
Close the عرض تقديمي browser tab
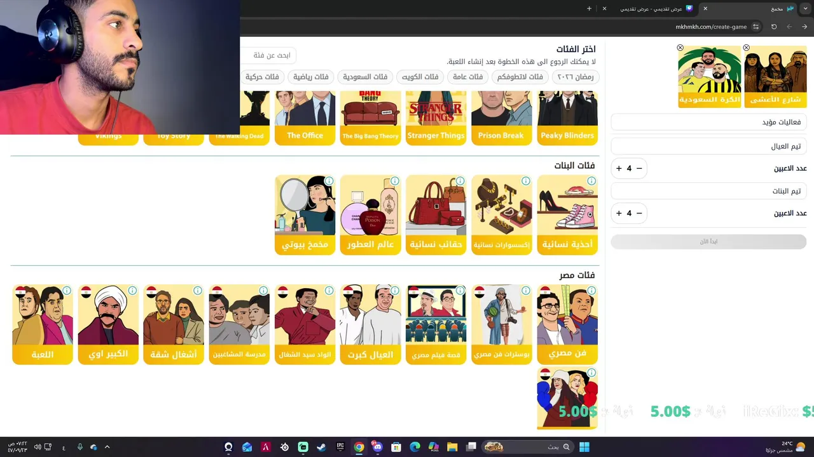pyautogui.click(x=604, y=8)
